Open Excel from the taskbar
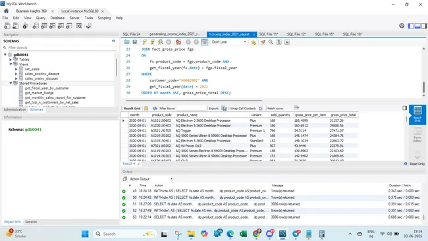This screenshot has height=241, width=428. click(243, 234)
